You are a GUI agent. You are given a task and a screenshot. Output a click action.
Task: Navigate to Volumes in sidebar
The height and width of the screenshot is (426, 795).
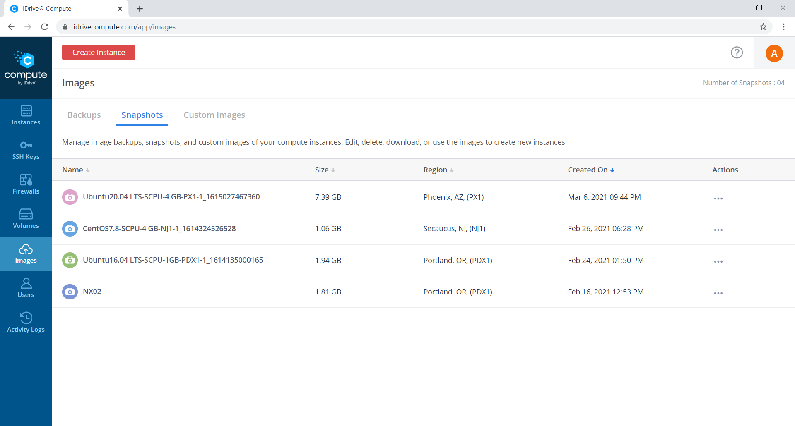tap(26, 219)
